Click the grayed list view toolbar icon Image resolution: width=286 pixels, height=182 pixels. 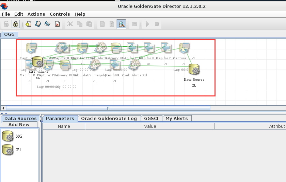[x=134, y=24]
